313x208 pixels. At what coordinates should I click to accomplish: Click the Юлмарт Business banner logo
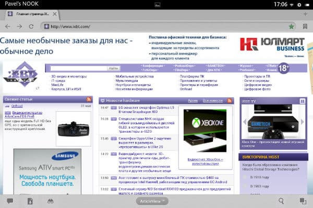pyautogui.click(x=272, y=44)
